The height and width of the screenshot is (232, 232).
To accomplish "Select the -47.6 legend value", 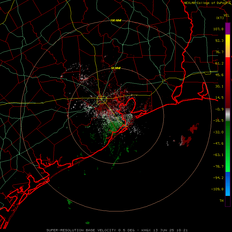I will [x=218, y=144].
